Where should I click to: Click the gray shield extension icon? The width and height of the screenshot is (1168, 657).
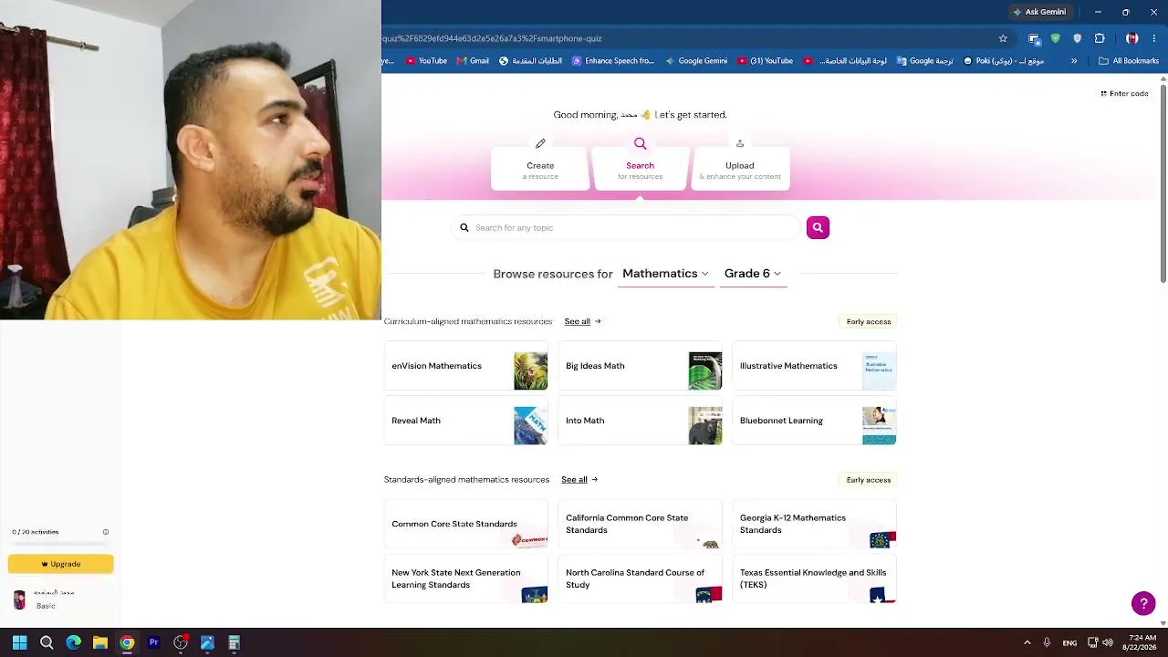(x=1078, y=38)
